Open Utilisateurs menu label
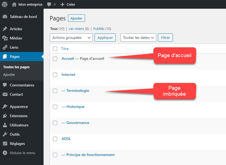The width and height of the screenshot is (226, 165). (x=19, y=125)
